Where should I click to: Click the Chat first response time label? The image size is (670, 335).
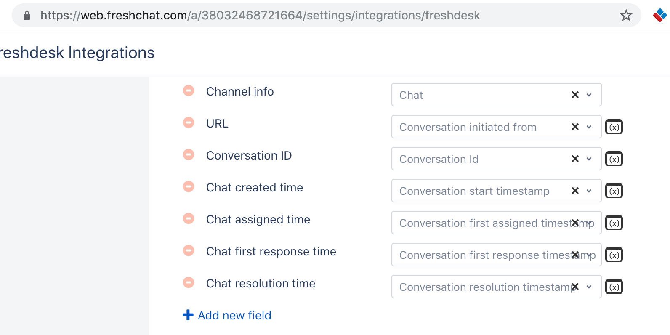271,251
